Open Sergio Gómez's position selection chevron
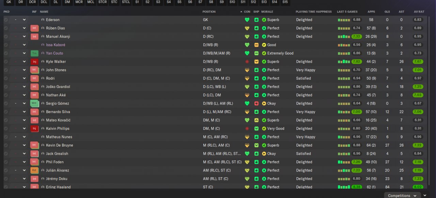The width and height of the screenshot is (436, 198). pos(24,103)
